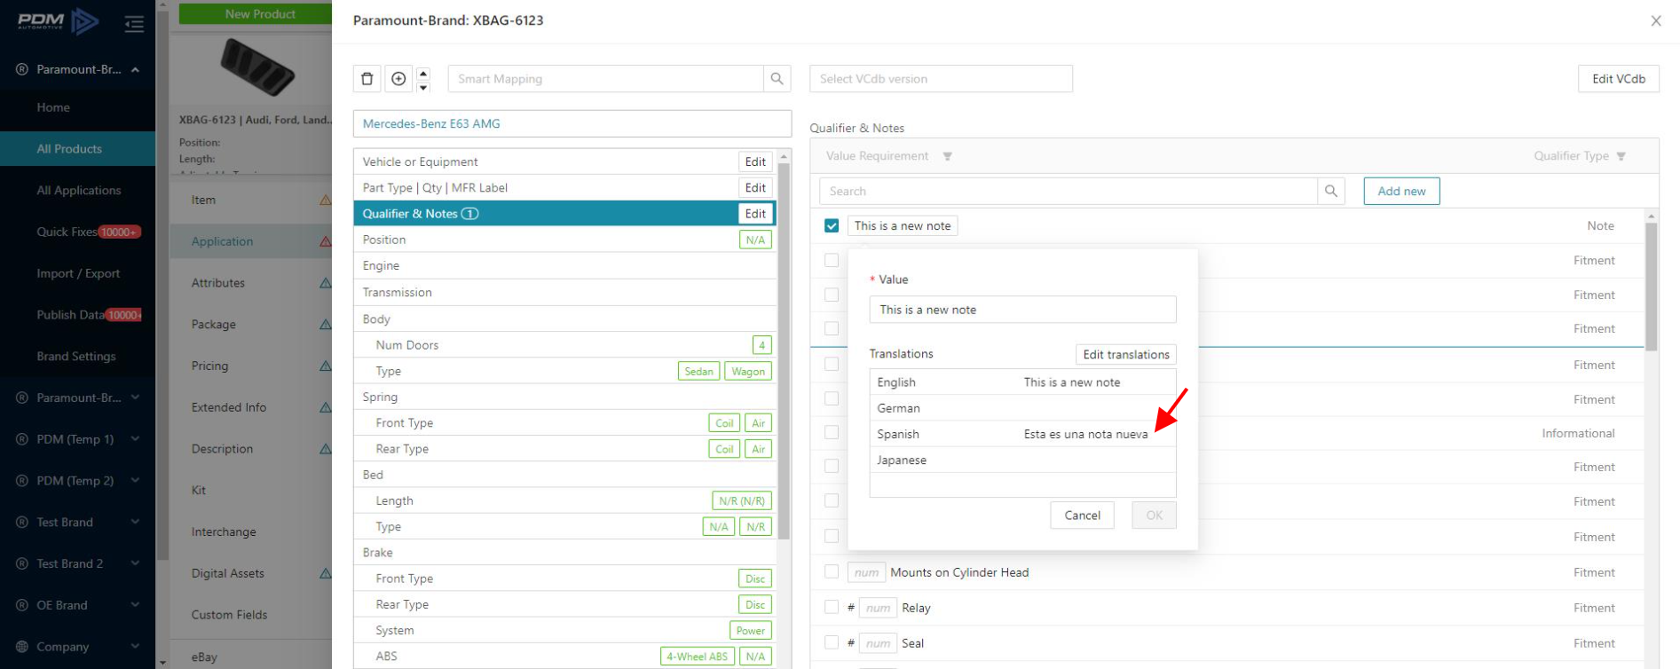
Task: Click Value Requirement filter icon
Action: 947,156
